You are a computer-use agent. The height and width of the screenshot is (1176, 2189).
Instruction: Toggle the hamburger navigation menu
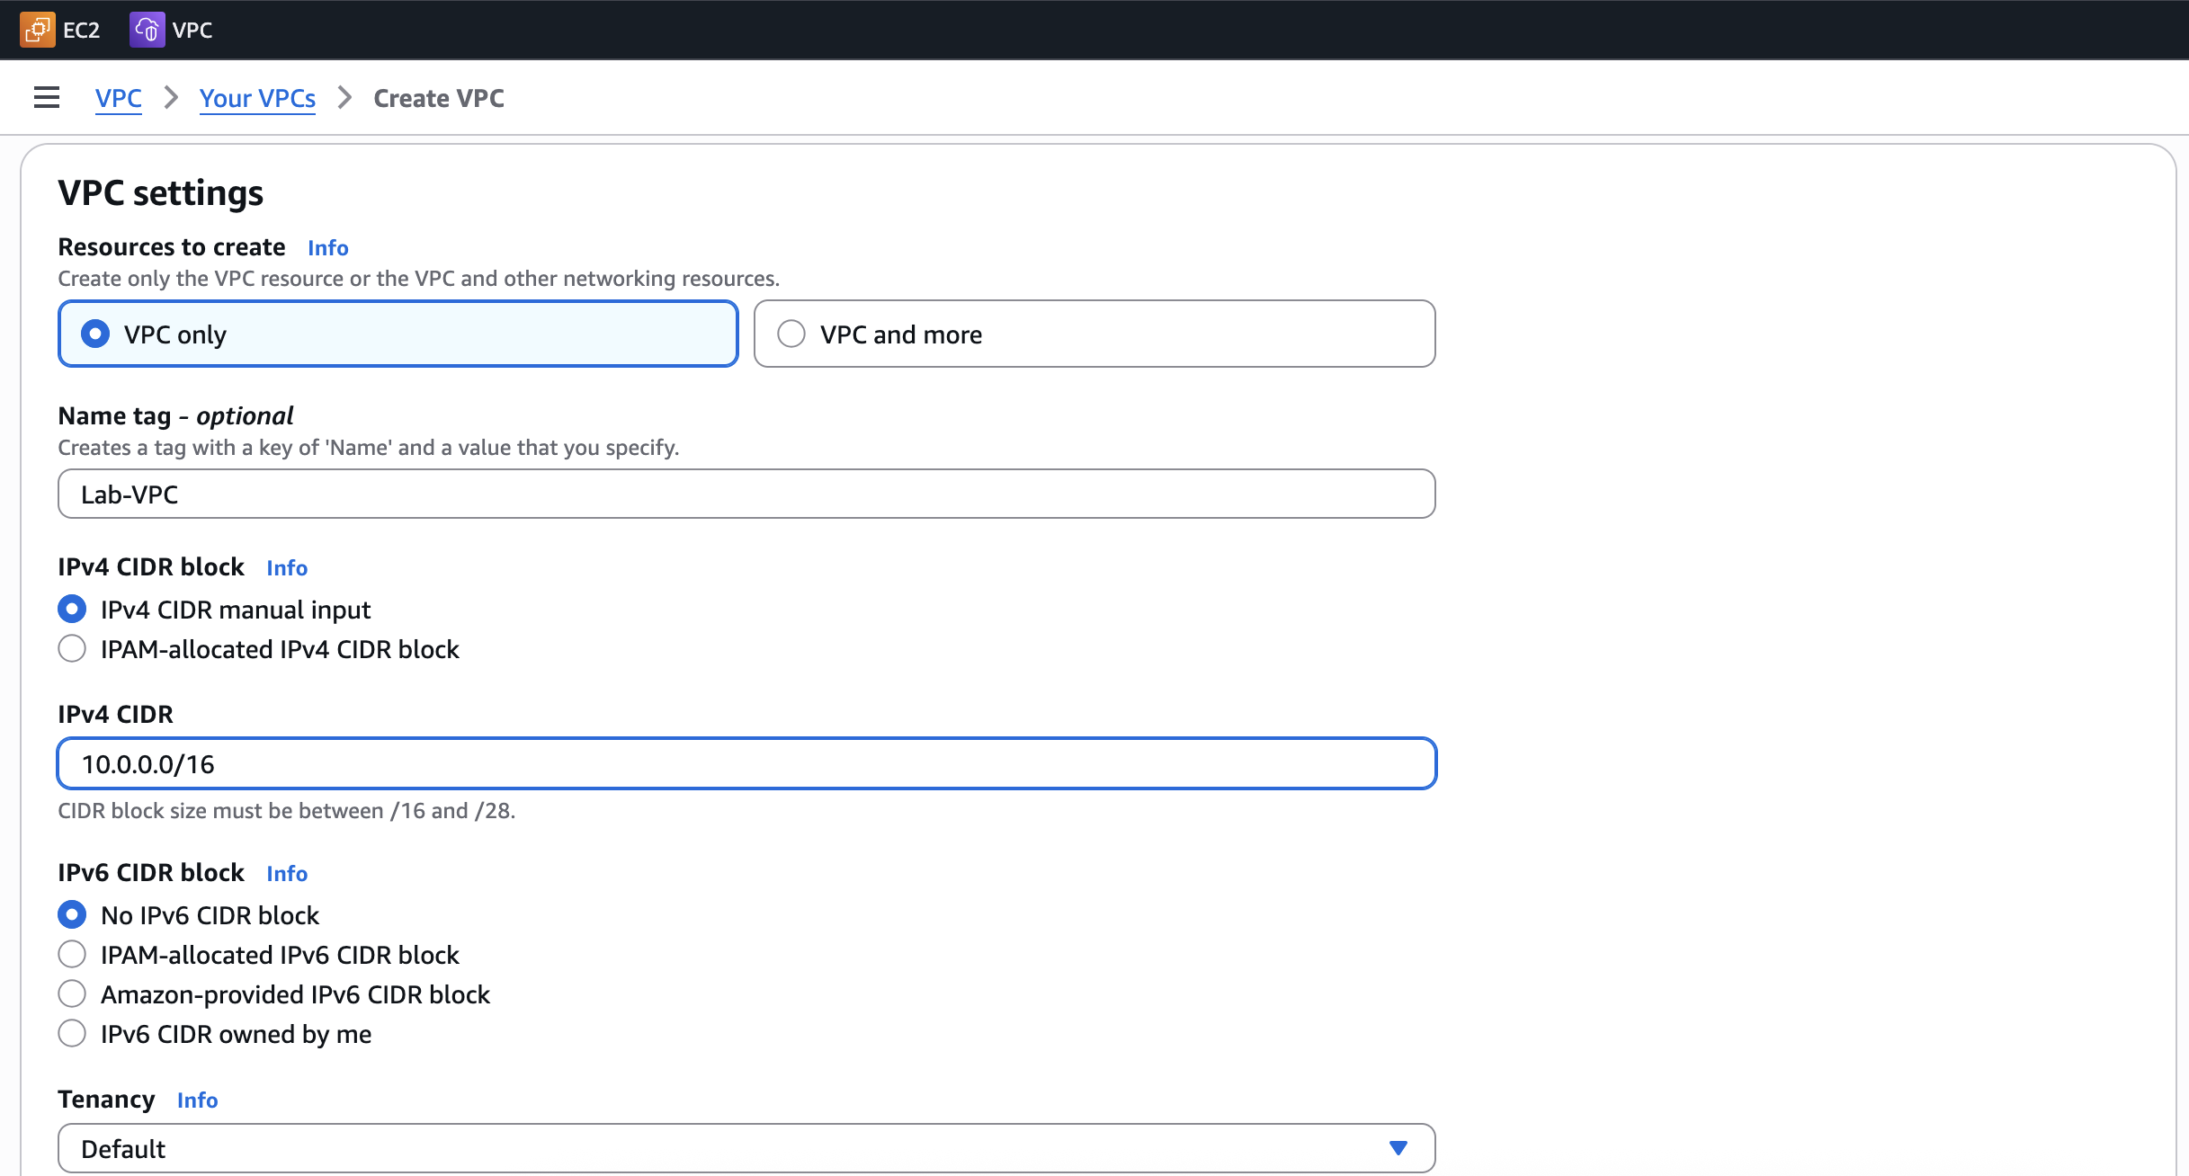click(47, 97)
